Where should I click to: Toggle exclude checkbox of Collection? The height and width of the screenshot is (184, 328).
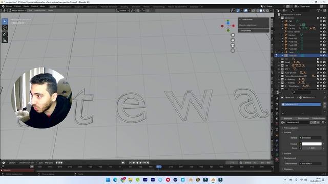(x=318, y=18)
